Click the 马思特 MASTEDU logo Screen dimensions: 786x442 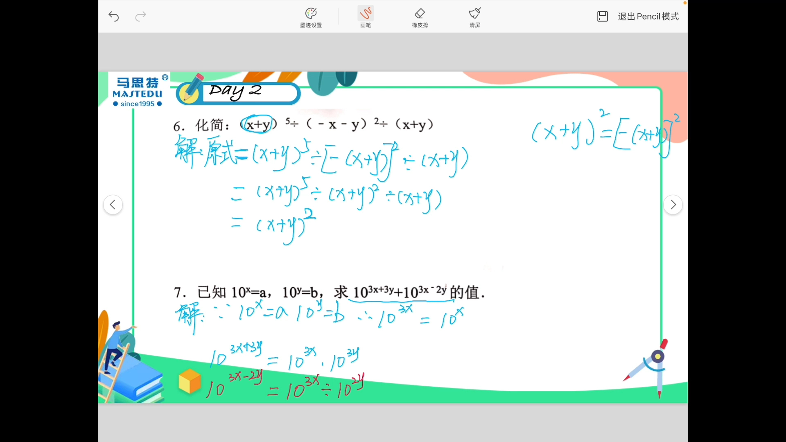point(138,91)
